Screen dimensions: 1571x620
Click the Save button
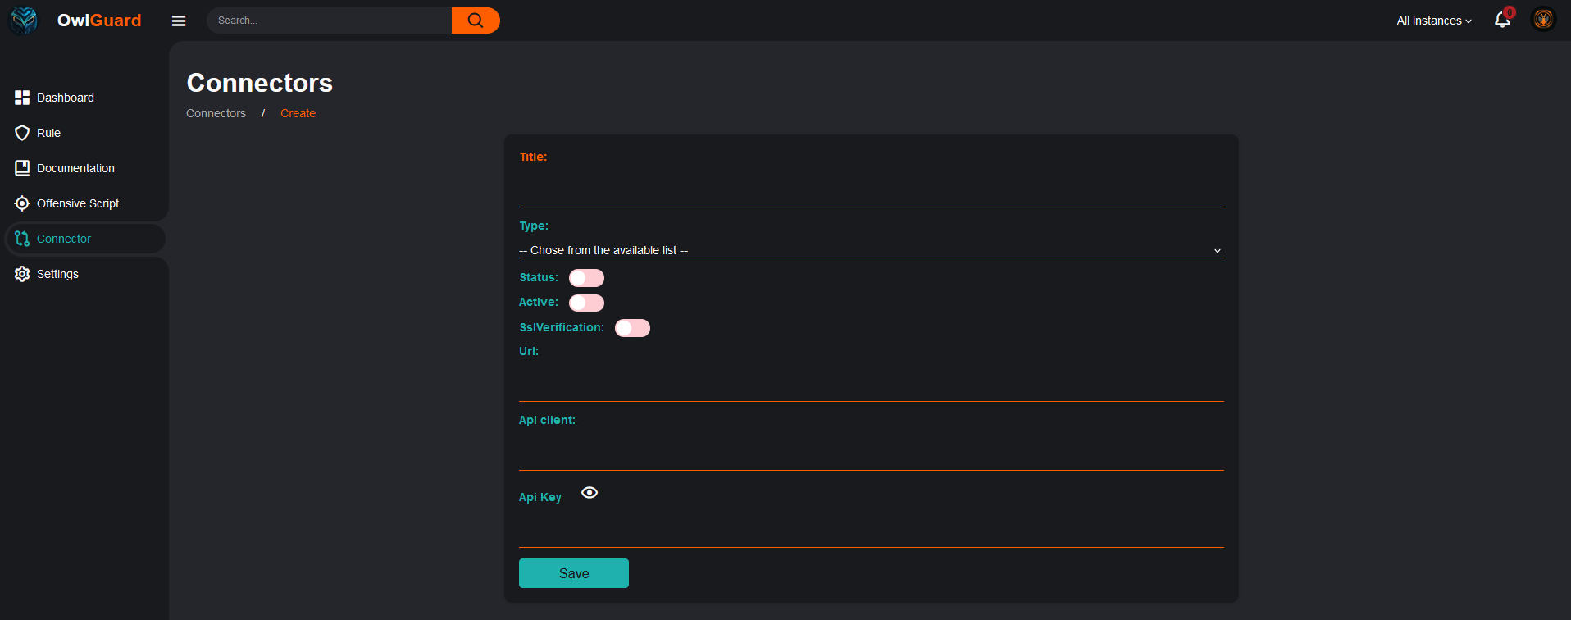coord(574,573)
